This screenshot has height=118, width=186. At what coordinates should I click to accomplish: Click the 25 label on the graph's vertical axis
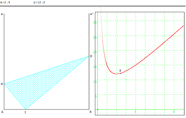(x=95, y=38)
